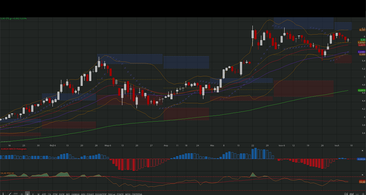The image size is (366, 195).
Task: Switch to the ΔΕΗ symbol tab
Action: (83, 194)
